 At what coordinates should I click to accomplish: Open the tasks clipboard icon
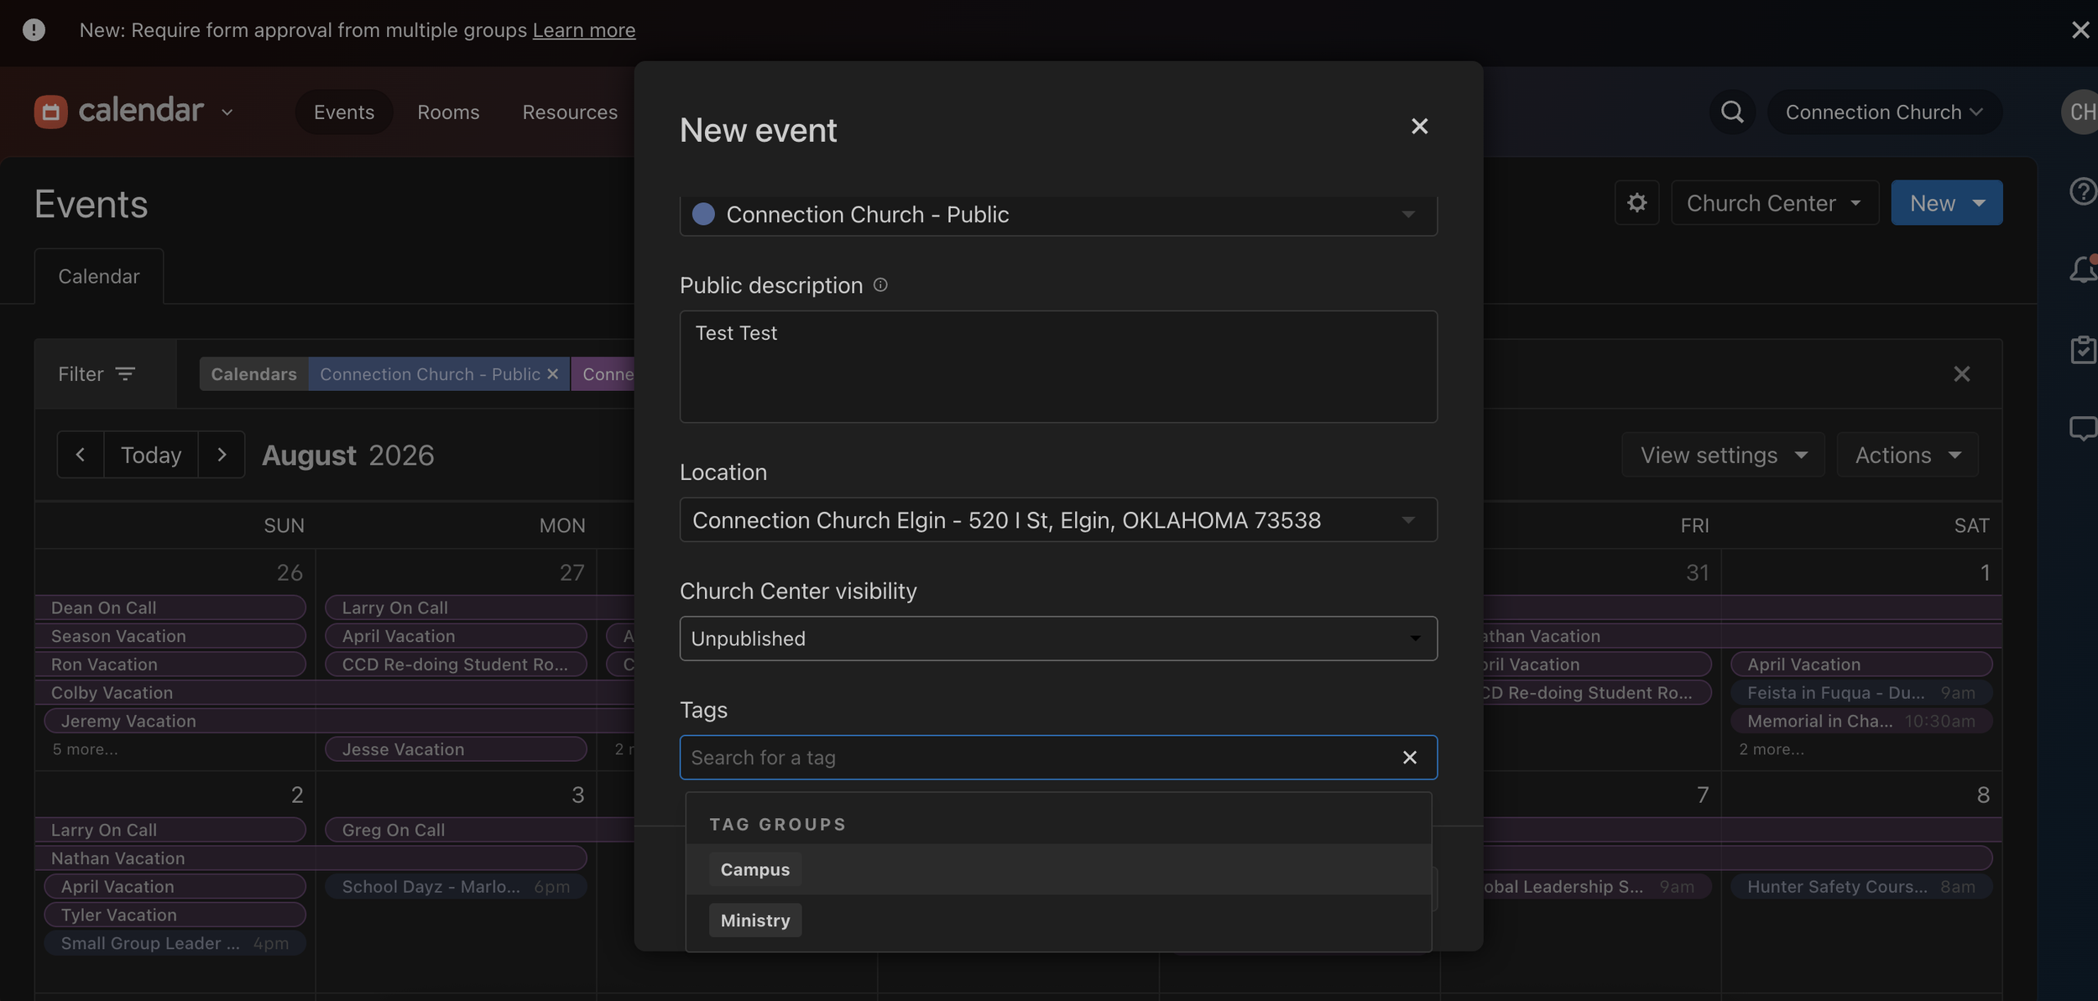coord(2083,349)
